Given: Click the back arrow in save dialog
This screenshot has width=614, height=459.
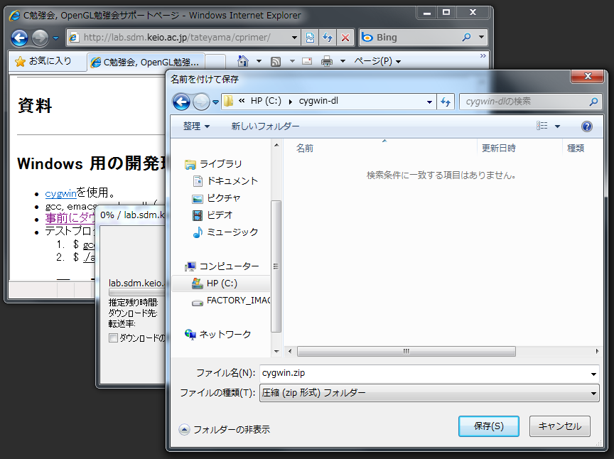Looking at the screenshot, I should click(182, 102).
